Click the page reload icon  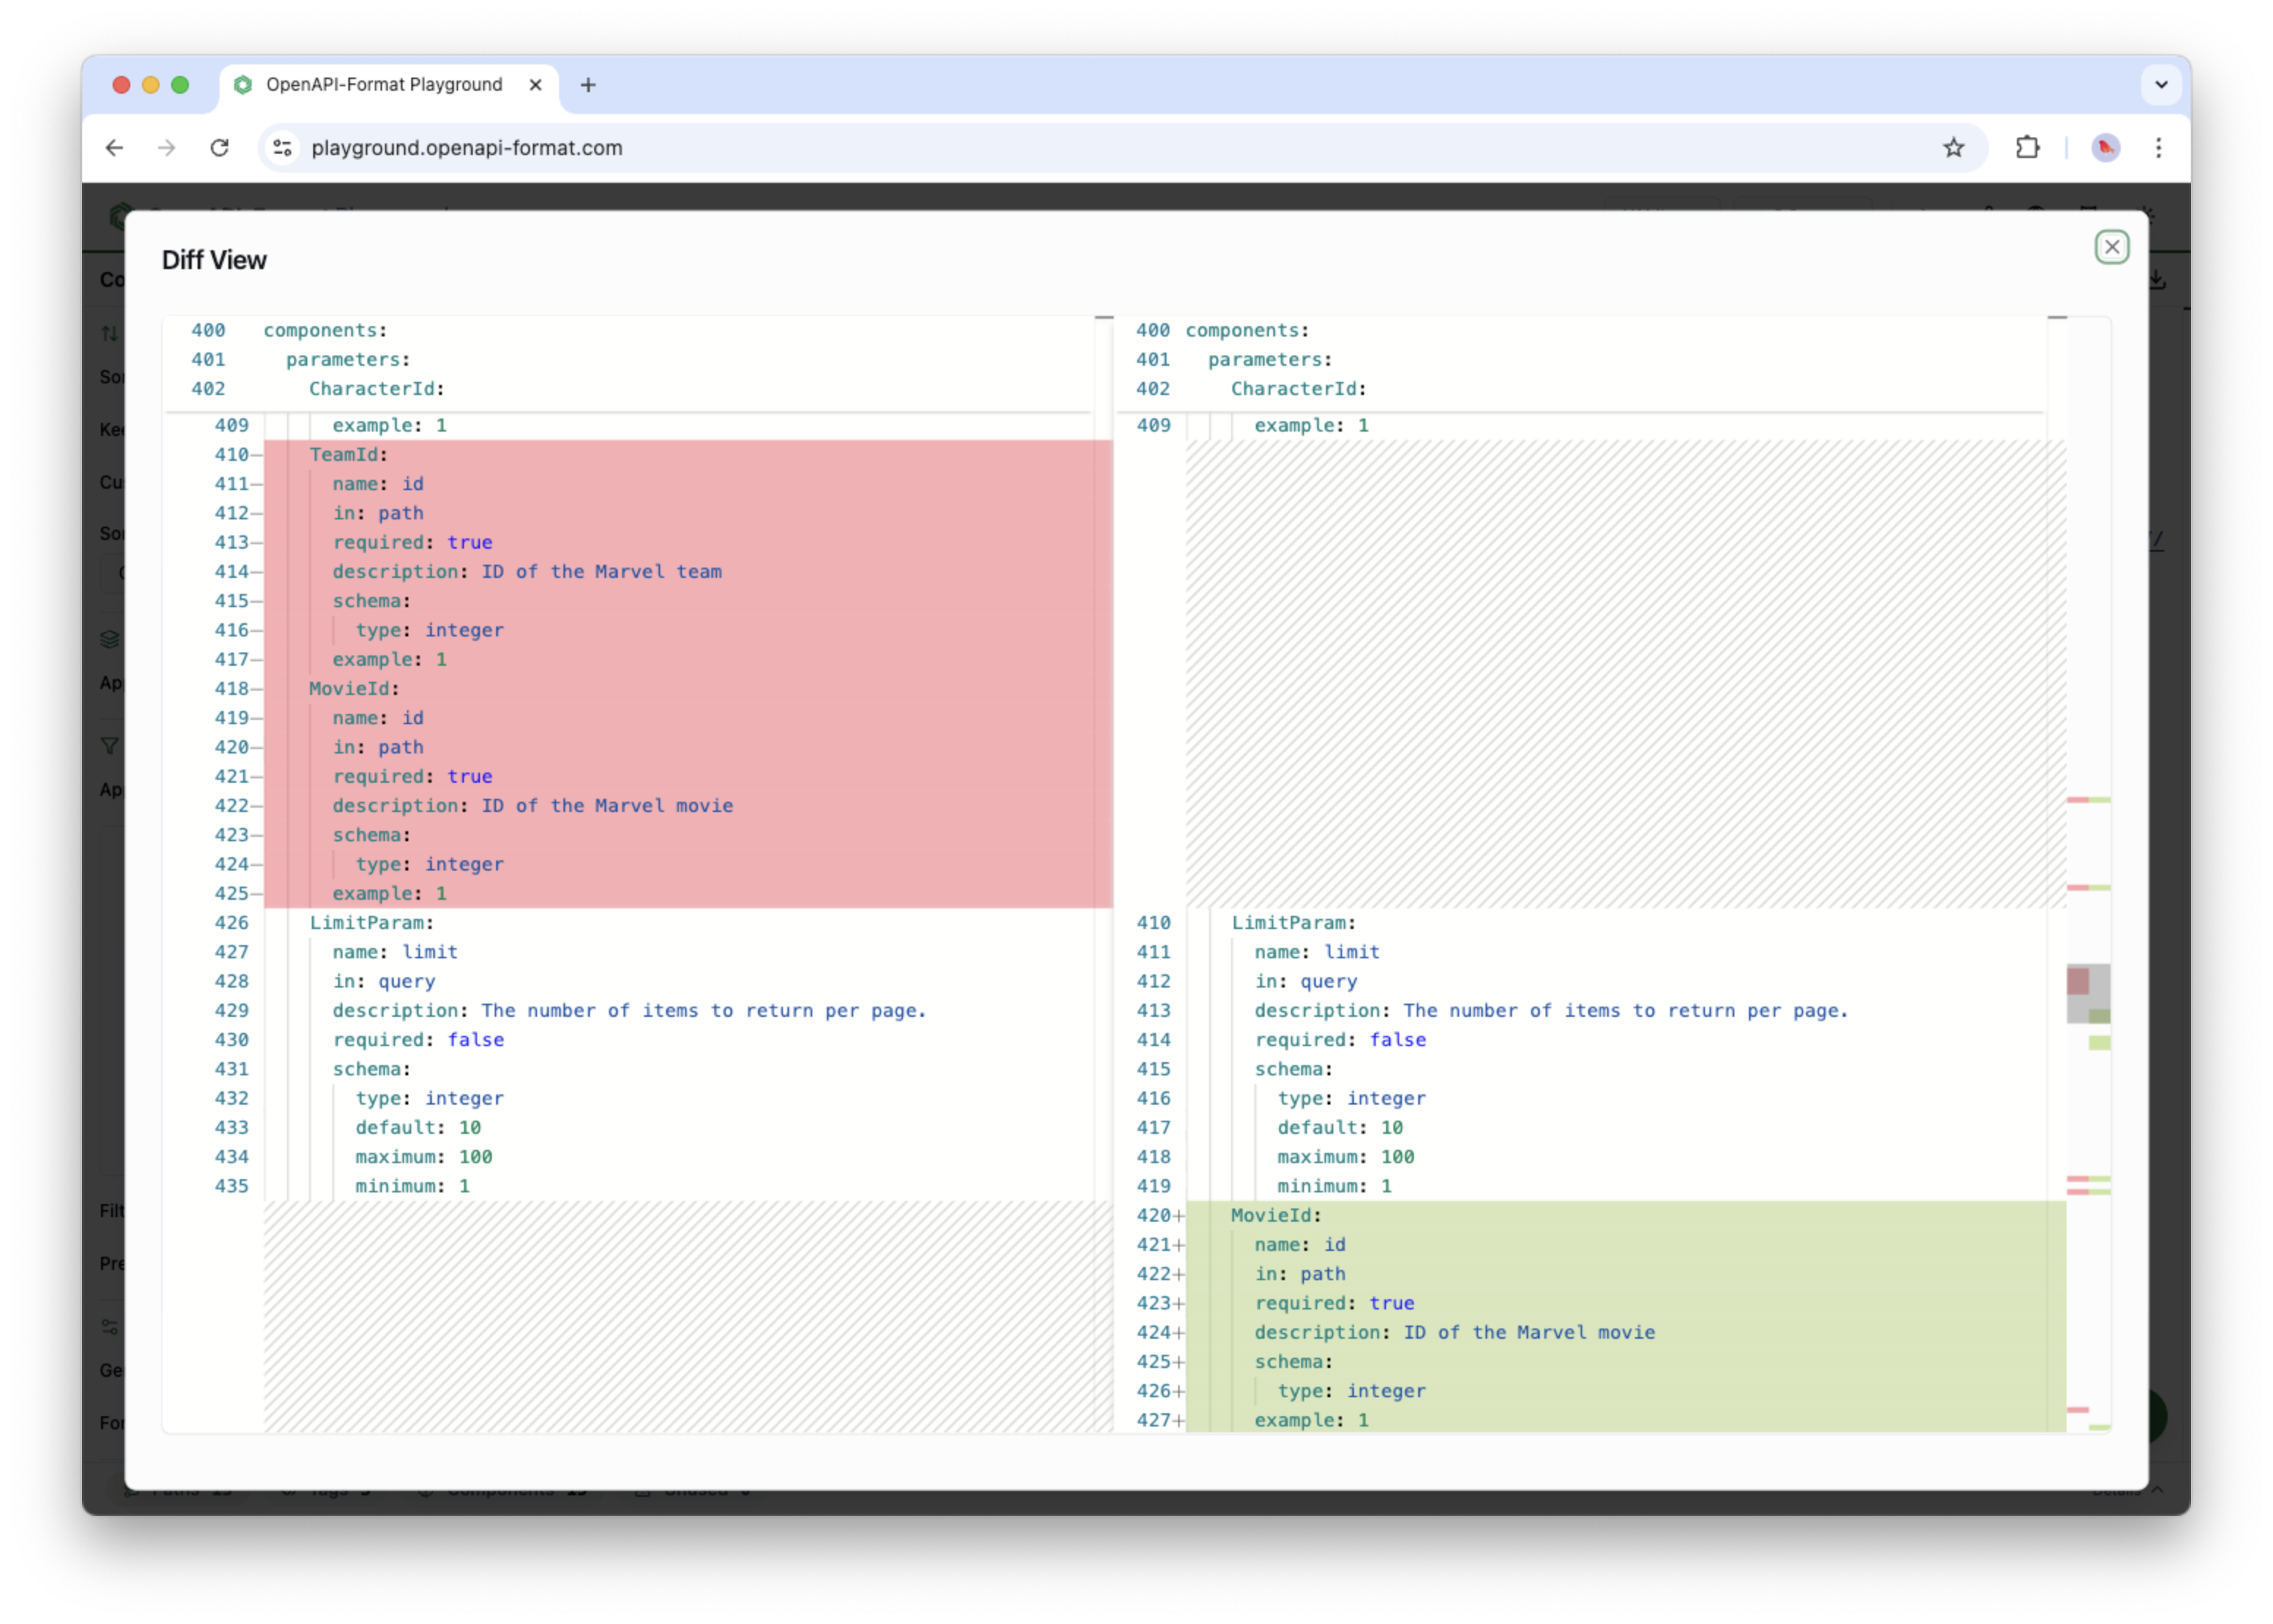point(220,147)
